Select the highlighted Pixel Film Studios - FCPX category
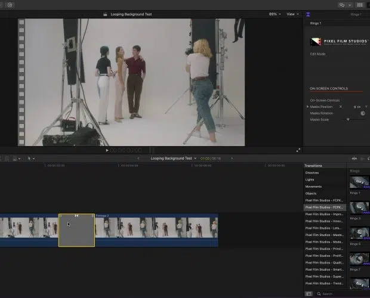The width and height of the screenshot is (370, 298). [x=325, y=207]
